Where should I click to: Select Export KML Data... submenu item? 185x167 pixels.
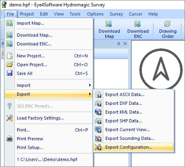[x=134, y=112]
